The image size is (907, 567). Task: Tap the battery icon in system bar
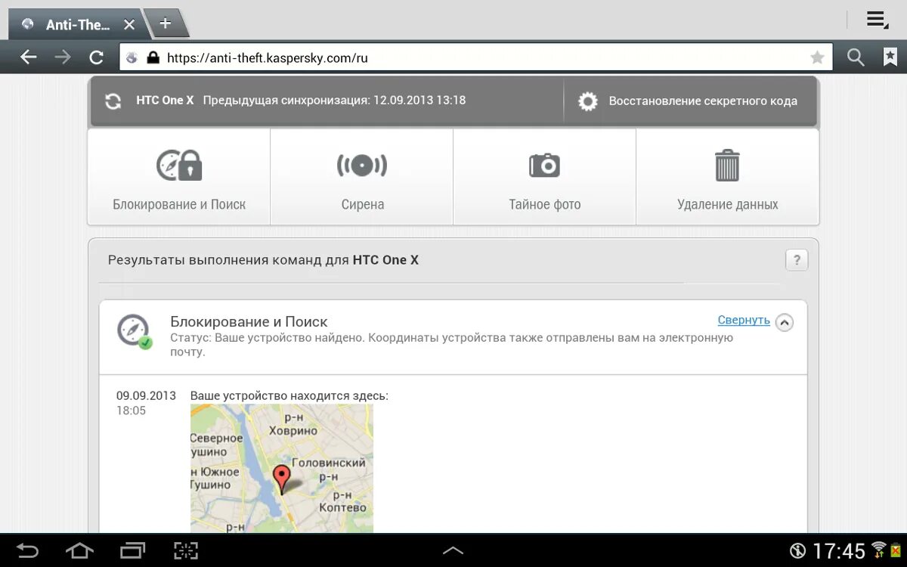pyautogui.click(x=895, y=550)
